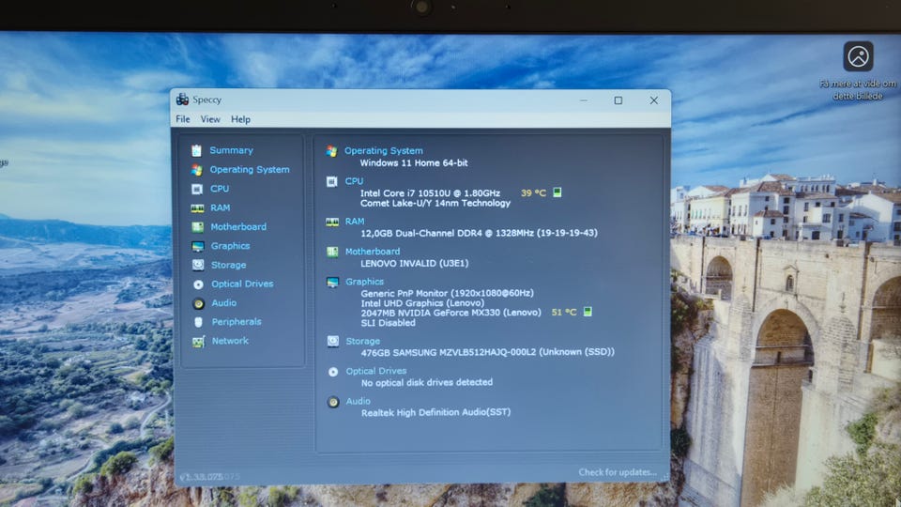Click speaker icon beside Audio heading
This screenshot has width=901, height=507.
(333, 403)
